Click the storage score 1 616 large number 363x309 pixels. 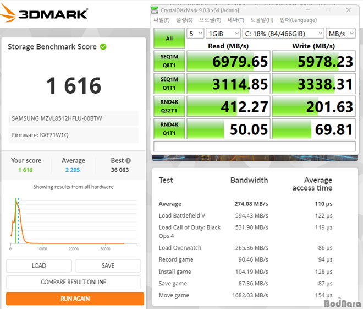point(74,86)
